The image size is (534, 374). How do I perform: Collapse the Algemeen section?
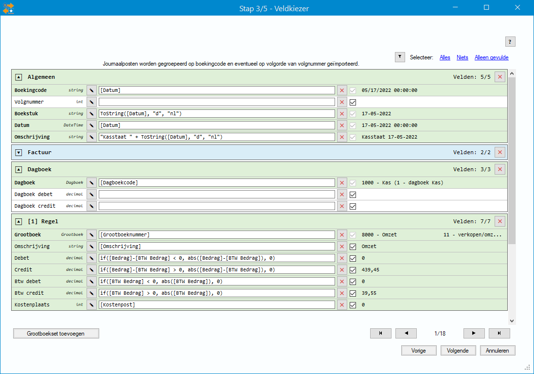coord(19,77)
